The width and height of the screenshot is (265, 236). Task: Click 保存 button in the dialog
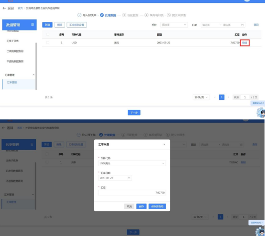point(141,206)
